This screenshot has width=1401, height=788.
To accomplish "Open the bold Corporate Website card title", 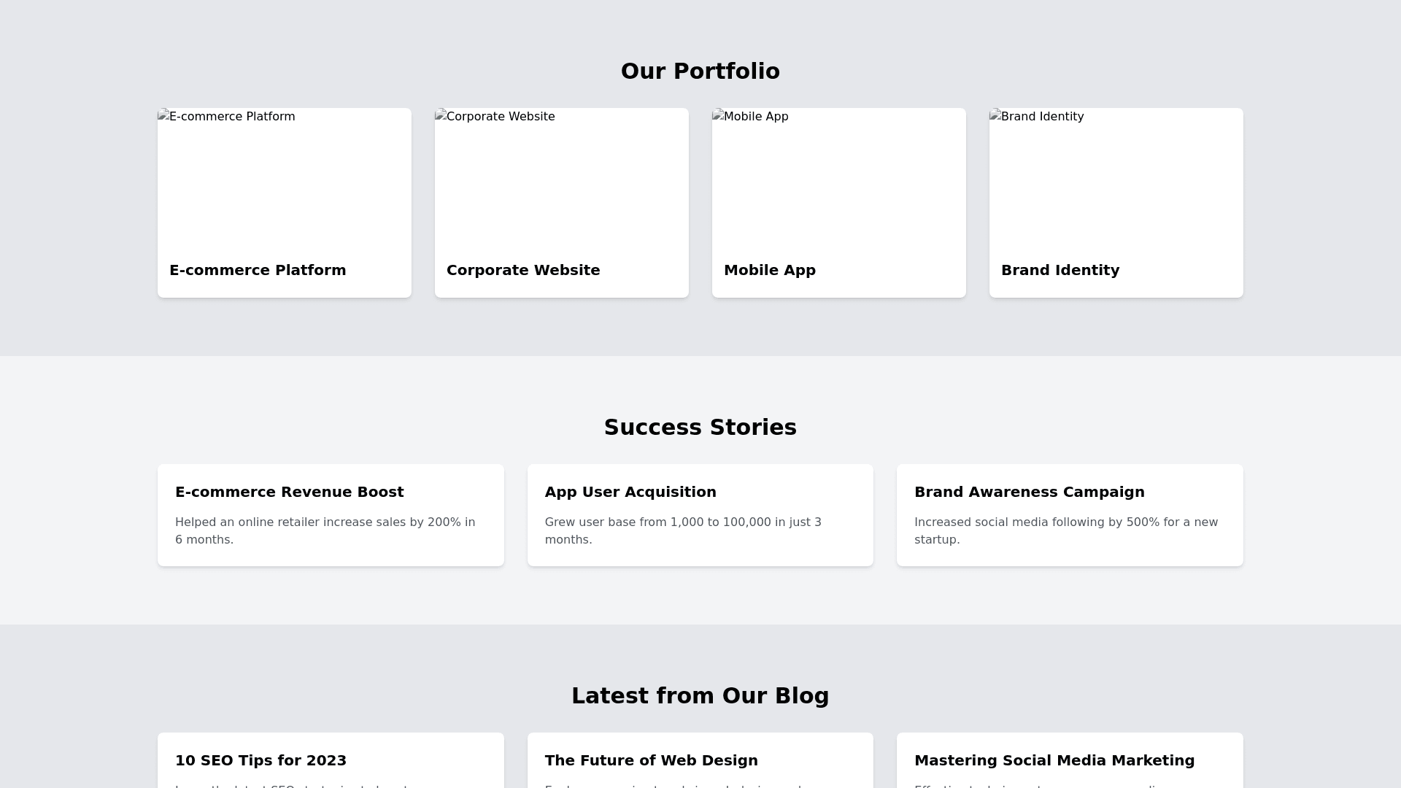I will tap(523, 270).
